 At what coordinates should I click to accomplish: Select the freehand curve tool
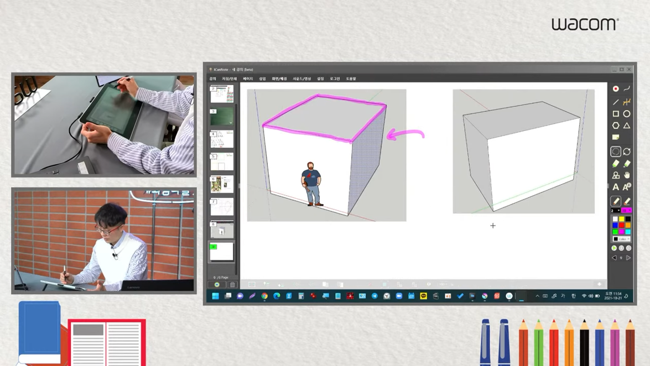pyautogui.click(x=627, y=88)
